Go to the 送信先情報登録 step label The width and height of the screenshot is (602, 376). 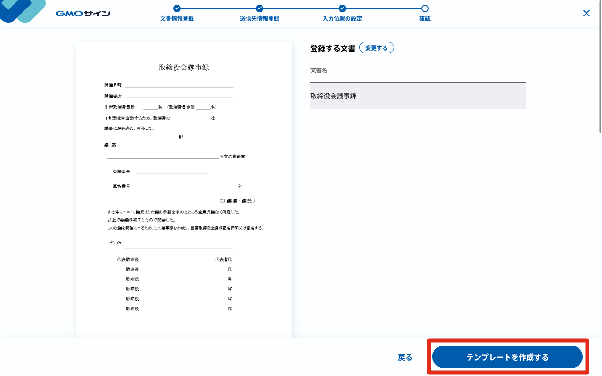click(x=260, y=19)
